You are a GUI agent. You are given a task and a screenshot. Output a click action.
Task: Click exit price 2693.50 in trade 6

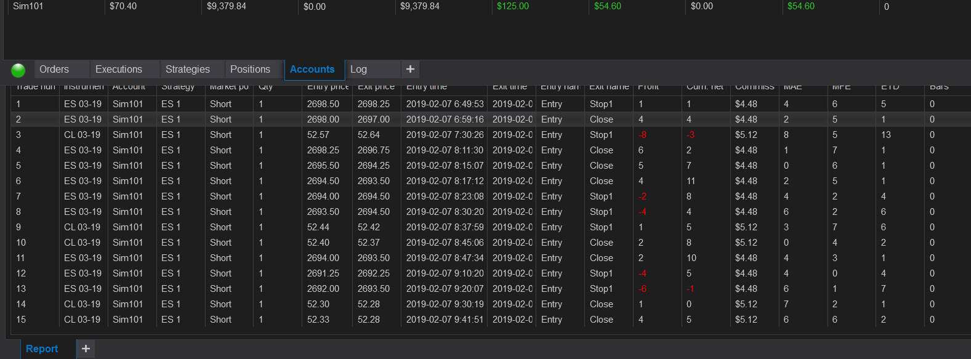pyautogui.click(x=374, y=181)
